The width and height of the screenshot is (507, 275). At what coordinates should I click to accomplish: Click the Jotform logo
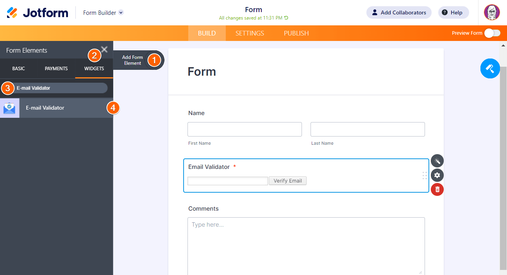tap(37, 12)
